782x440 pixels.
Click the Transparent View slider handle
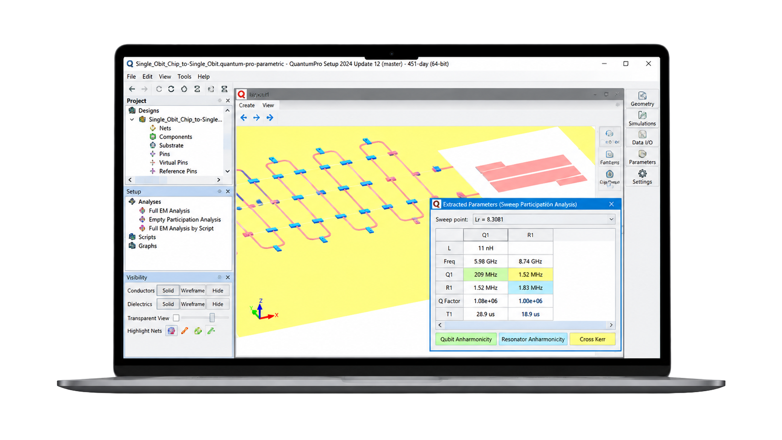point(212,318)
